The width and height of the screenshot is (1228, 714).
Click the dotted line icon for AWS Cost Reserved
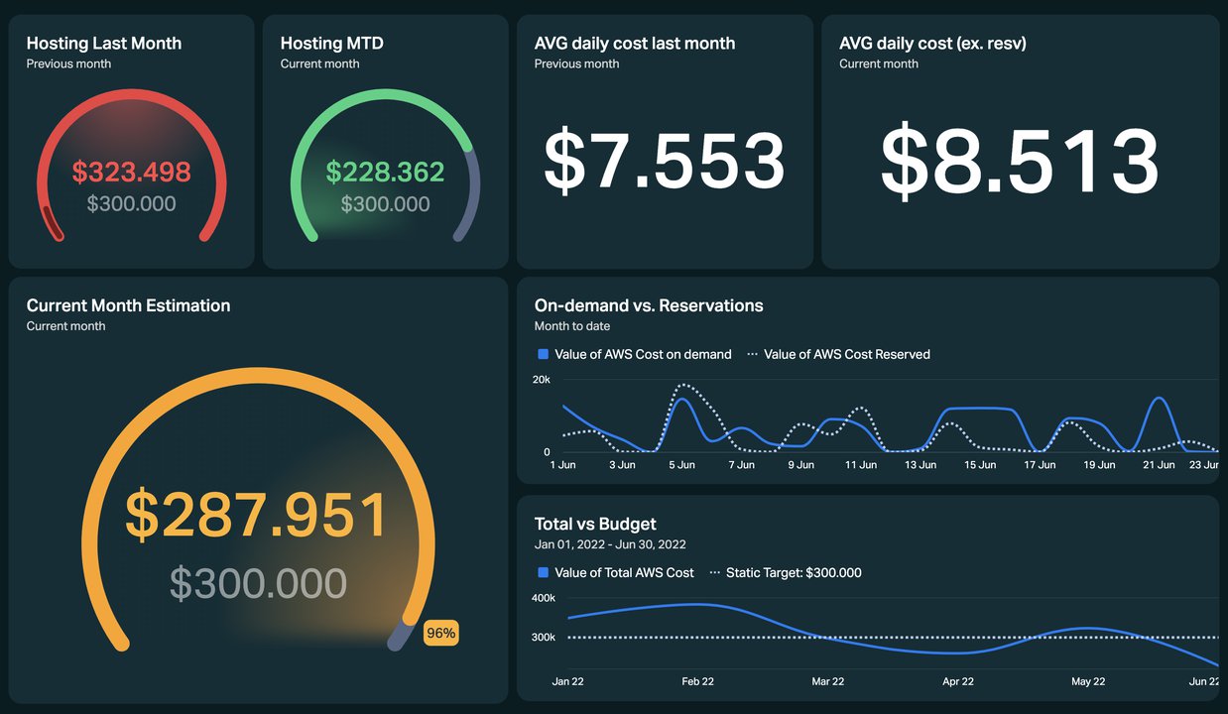click(753, 354)
